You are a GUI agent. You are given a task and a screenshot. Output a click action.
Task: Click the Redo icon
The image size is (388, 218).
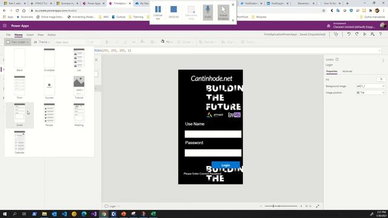point(357,35)
